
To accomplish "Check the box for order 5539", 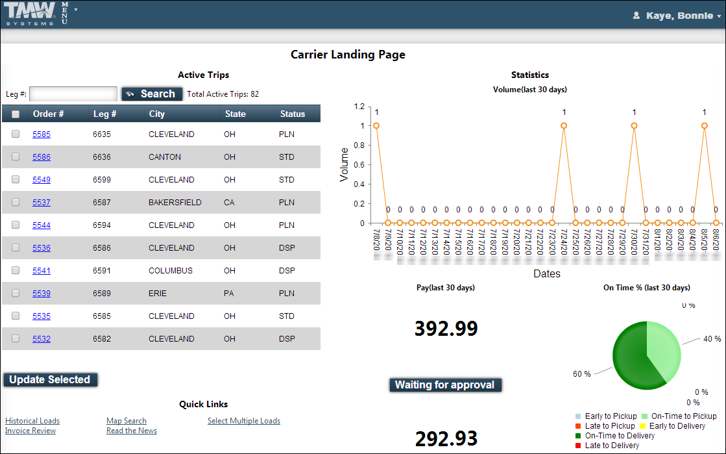I will (x=16, y=293).
